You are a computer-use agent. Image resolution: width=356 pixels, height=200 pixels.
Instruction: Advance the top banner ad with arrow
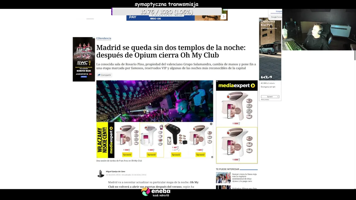point(223,17)
